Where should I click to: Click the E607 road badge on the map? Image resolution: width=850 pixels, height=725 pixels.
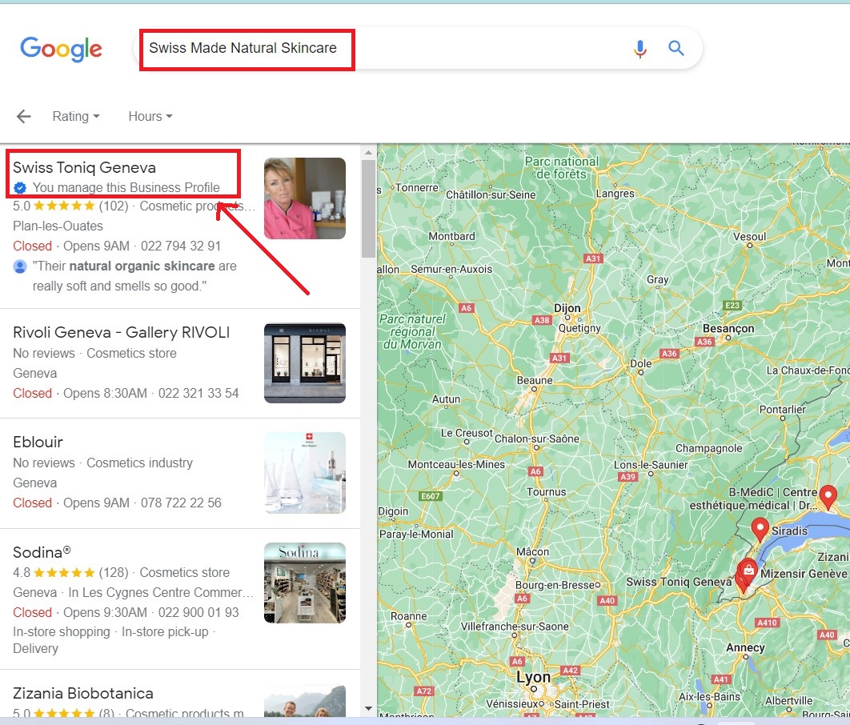(431, 496)
